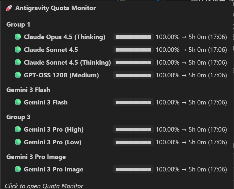Viewport: 234px width, 189px height.
Task: Click the Claude Opus 4.5 quota progress bar
Action: pyautogui.click(x=133, y=37)
